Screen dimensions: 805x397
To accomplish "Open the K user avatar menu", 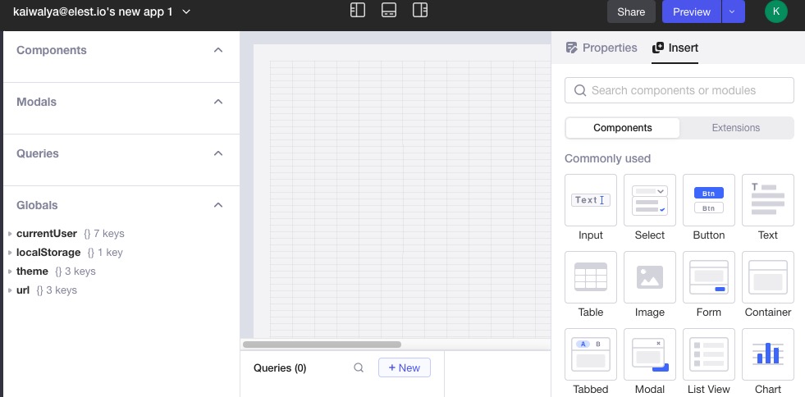I will [775, 11].
